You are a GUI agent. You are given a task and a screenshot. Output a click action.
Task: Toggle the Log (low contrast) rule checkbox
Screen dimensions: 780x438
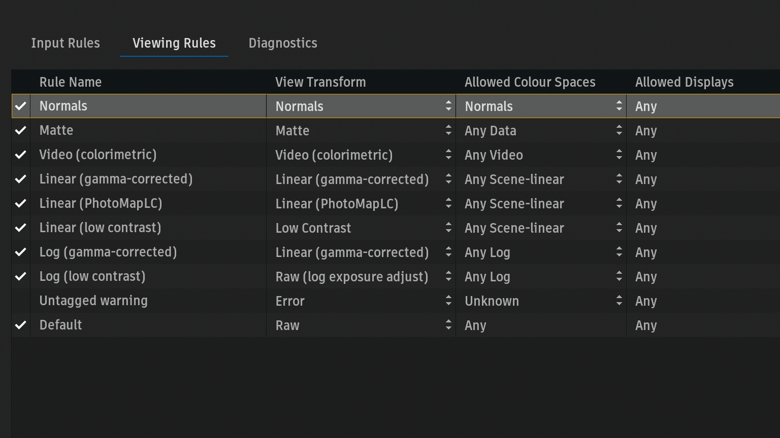pyautogui.click(x=21, y=276)
